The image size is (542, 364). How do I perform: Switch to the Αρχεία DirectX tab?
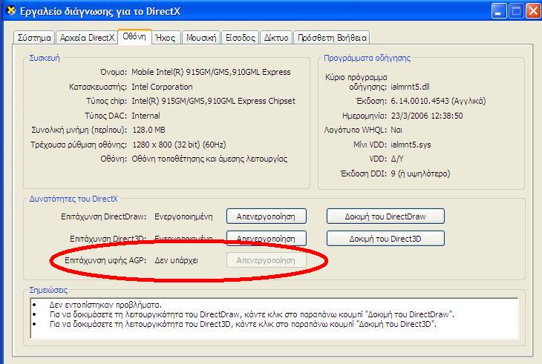point(87,38)
